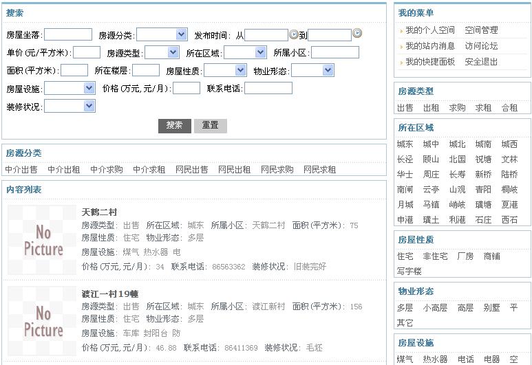The width and height of the screenshot is (532, 365).
Task: Filter by 中介求租 category
Action: 149,170
